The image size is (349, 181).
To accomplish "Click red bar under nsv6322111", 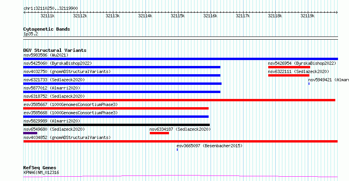I will [289, 75].
